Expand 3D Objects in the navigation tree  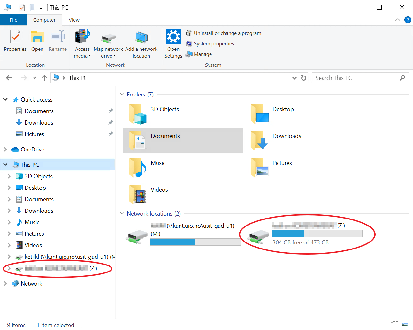click(x=9, y=176)
